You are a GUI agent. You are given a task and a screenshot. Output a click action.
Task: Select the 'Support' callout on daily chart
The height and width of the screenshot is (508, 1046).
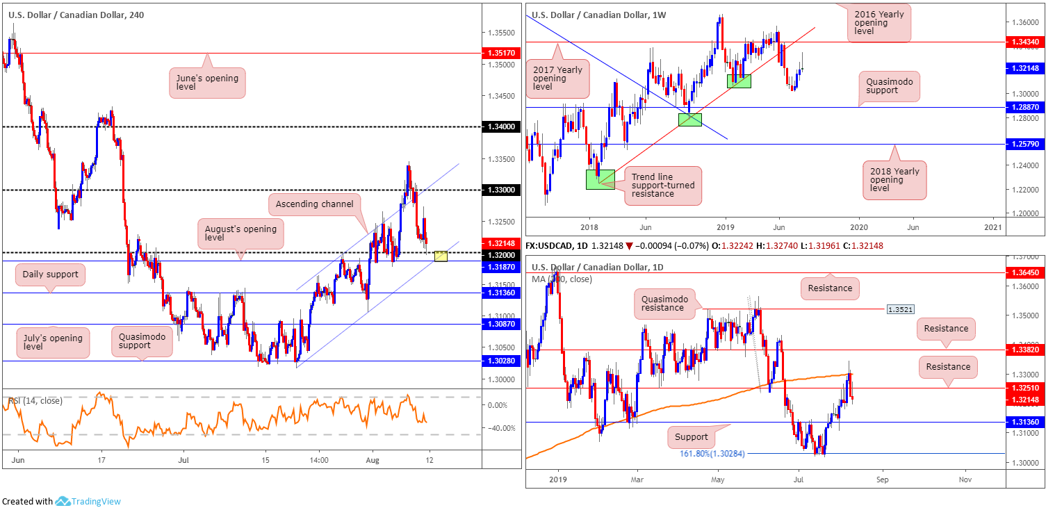coord(692,437)
